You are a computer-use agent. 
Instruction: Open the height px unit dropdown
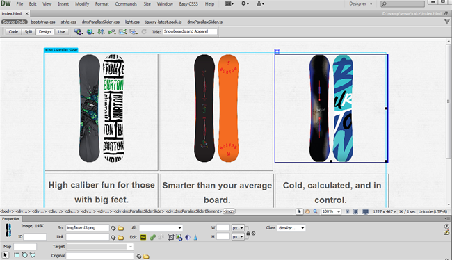(238, 237)
